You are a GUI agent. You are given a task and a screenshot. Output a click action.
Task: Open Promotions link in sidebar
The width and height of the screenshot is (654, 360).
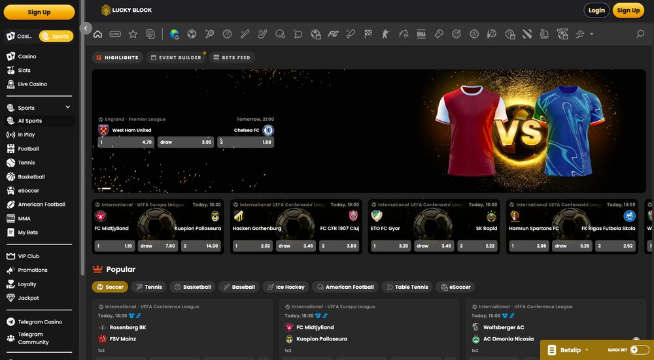coord(33,270)
